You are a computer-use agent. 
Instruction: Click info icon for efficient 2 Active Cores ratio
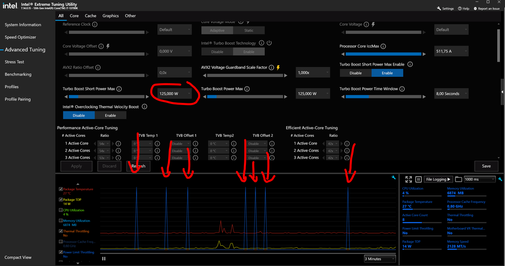pos(347,151)
